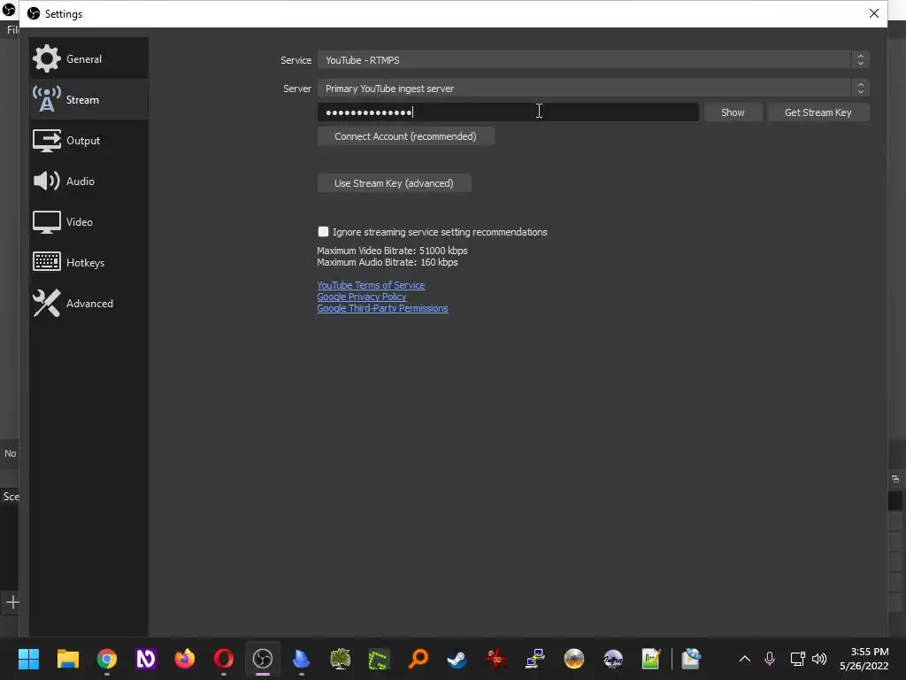Select the Stream settings section
This screenshot has width=906, height=680.
coord(89,99)
